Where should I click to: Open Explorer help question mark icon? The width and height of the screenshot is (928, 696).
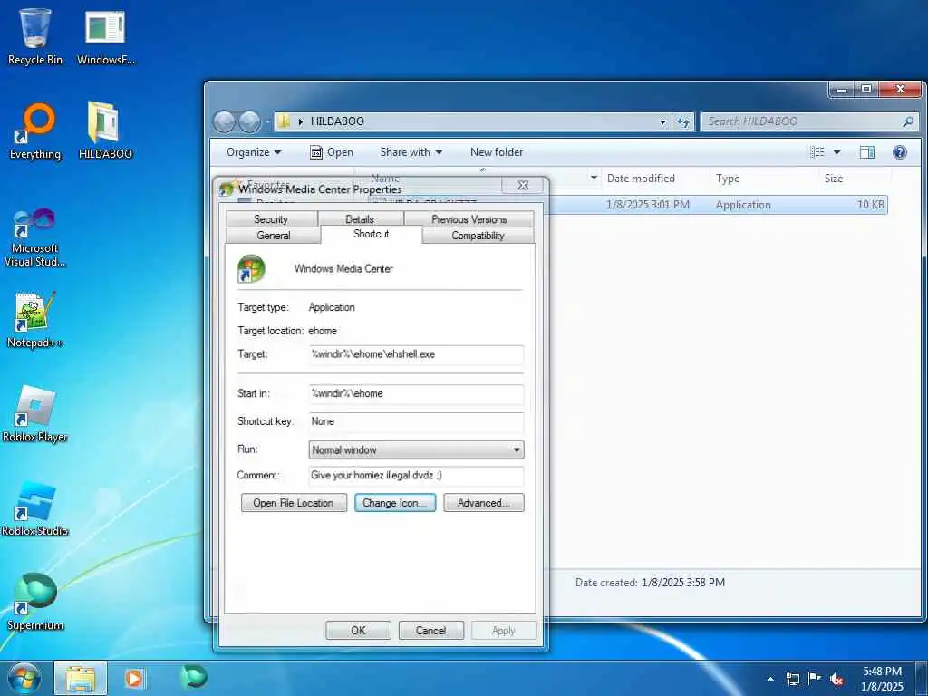point(900,152)
